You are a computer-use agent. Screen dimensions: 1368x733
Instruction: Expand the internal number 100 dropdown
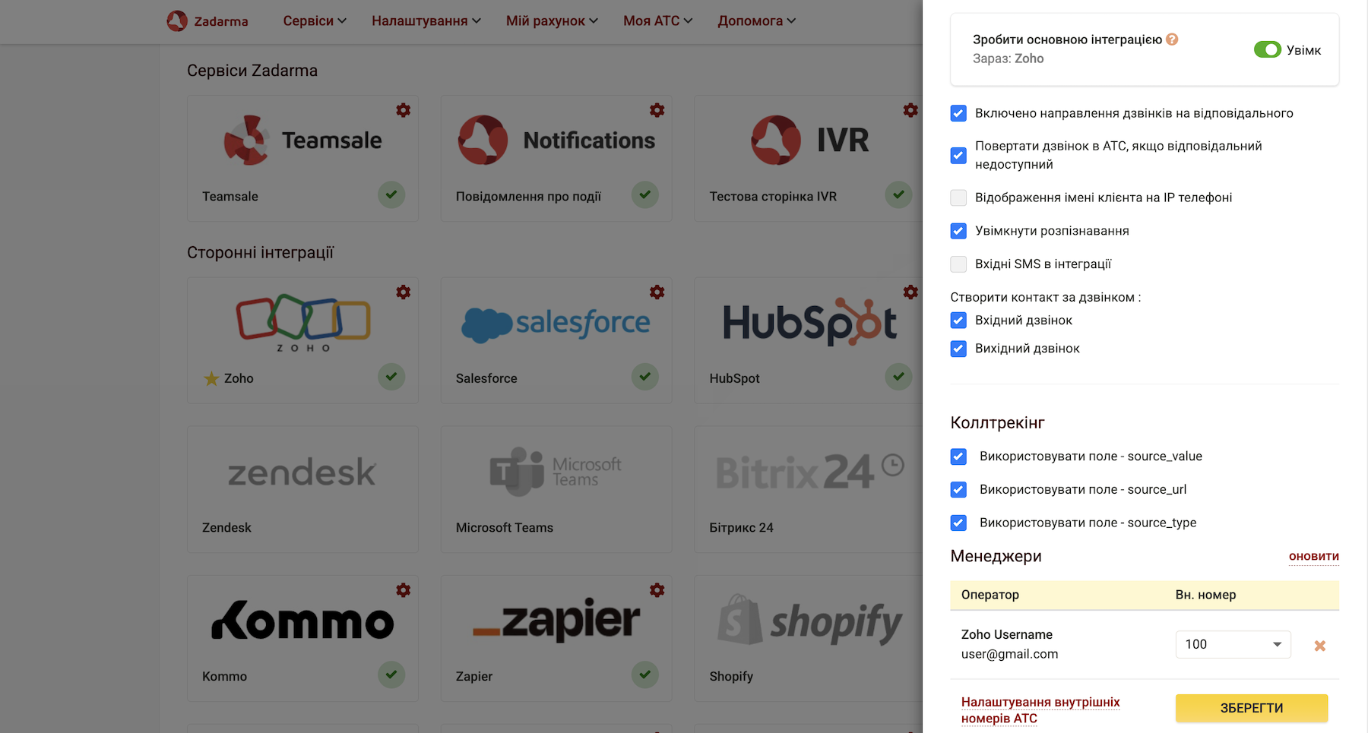pyautogui.click(x=1233, y=644)
